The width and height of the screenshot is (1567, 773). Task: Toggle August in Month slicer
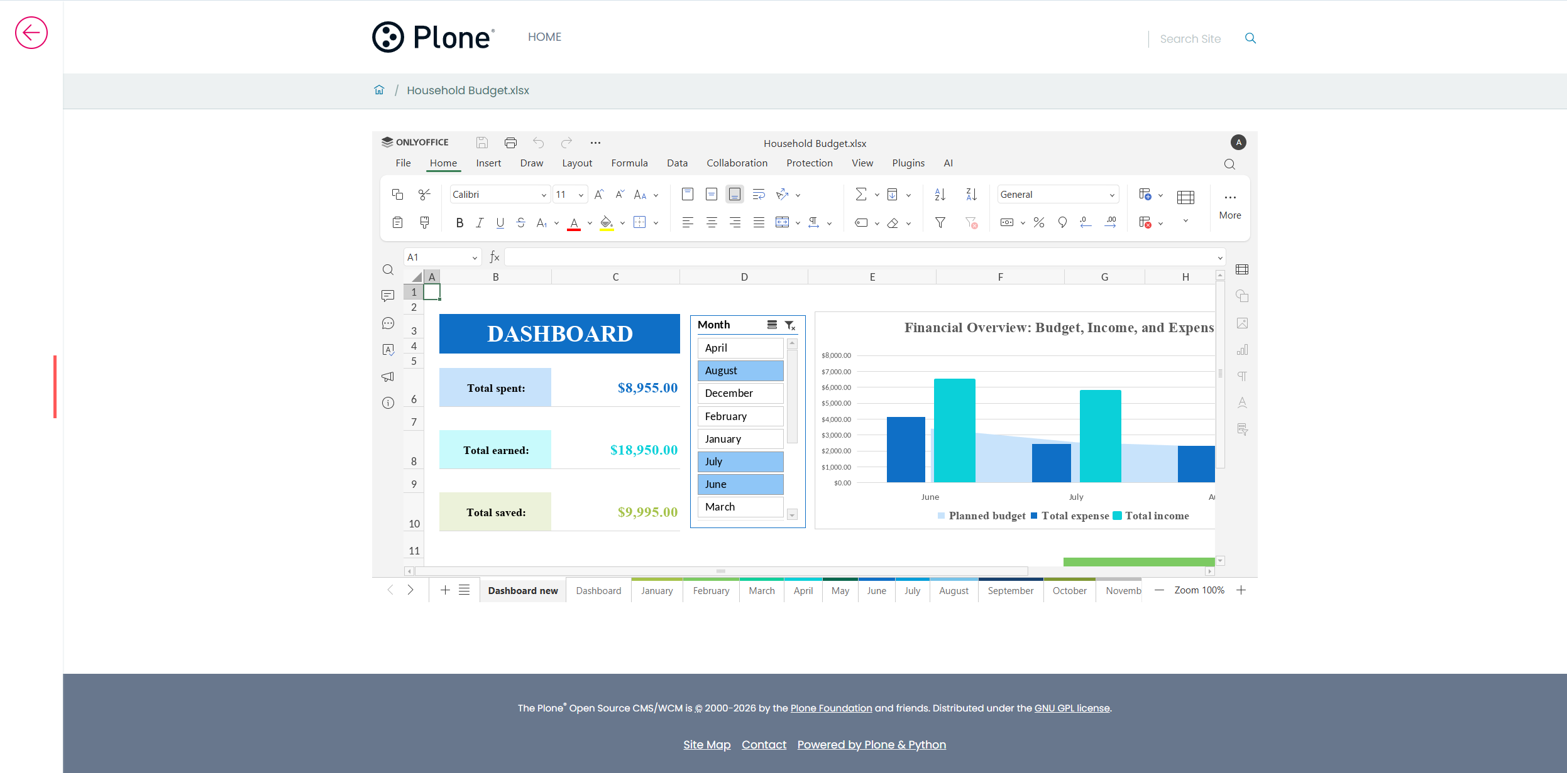740,370
